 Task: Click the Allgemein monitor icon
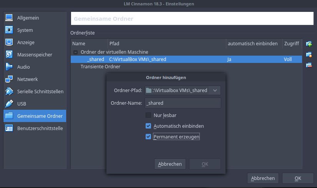coord(9,18)
